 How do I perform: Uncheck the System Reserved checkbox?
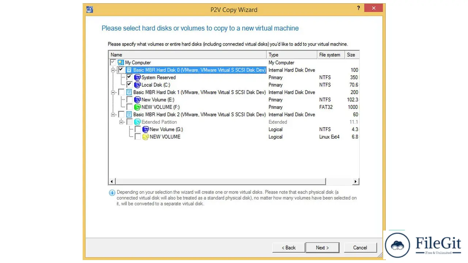pos(129,77)
